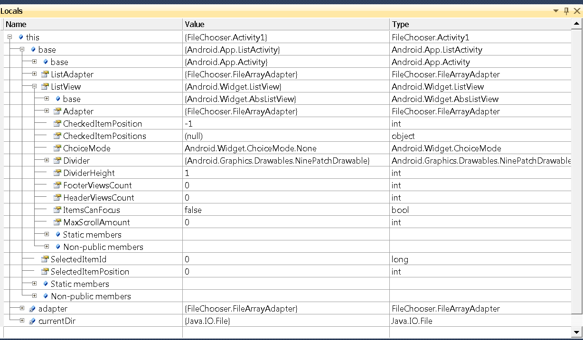The image size is (583, 340).
Task: Expand the Divider property
Action: [x=47, y=161]
